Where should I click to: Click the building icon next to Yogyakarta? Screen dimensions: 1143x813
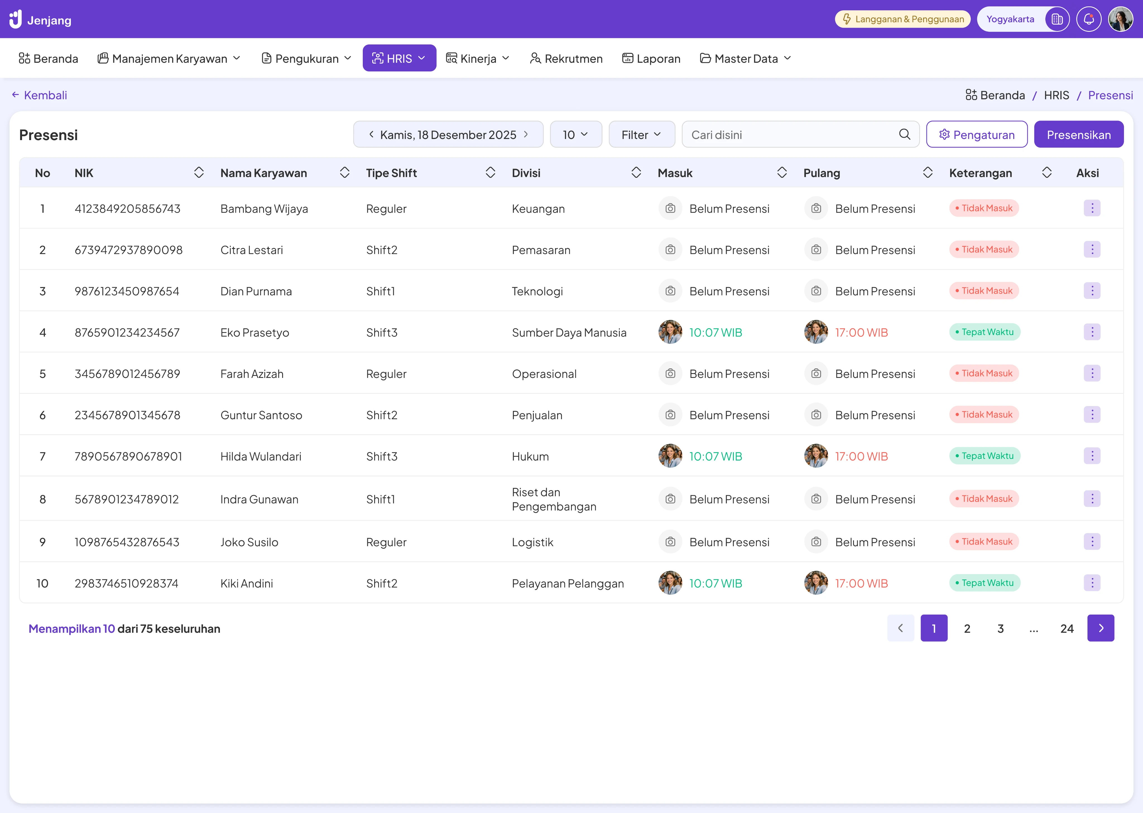(1056, 20)
